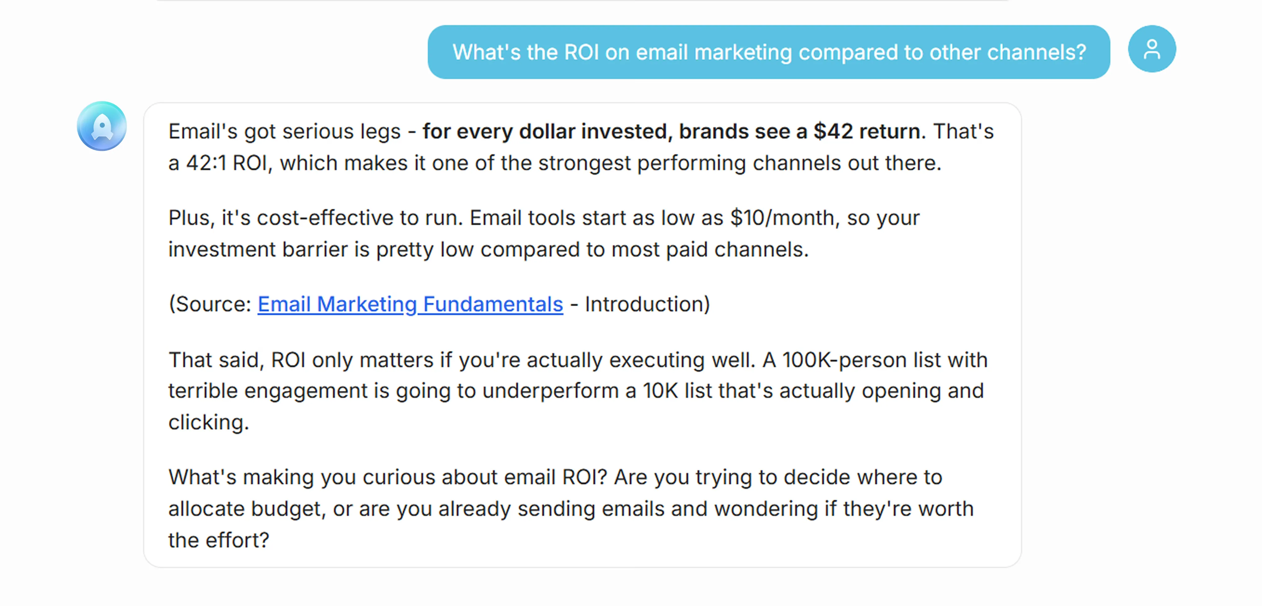Image resolution: width=1262 pixels, height=606 pixels.
Task: Click the "Plus, it's cost-effective to run" sentence
Action: [x=316, y=218]
